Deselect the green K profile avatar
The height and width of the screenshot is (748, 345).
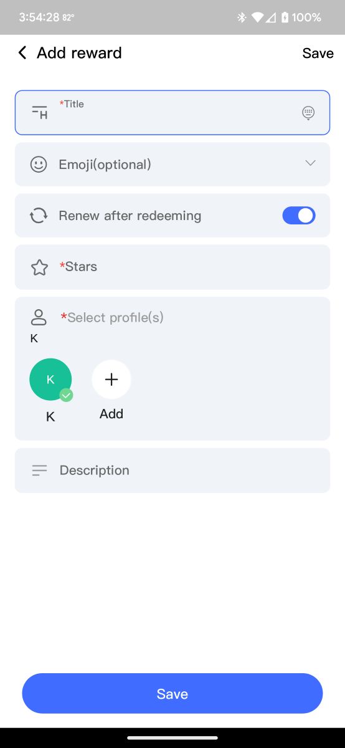tap(50, 380)
